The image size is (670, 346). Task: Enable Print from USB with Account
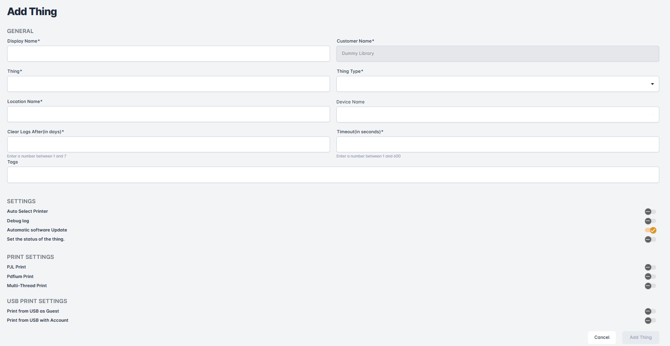[650, 321]
